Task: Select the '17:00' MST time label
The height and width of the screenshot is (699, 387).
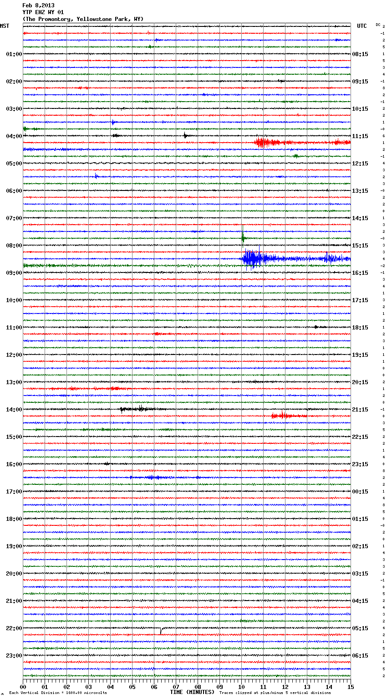Action: pos(14,492)
